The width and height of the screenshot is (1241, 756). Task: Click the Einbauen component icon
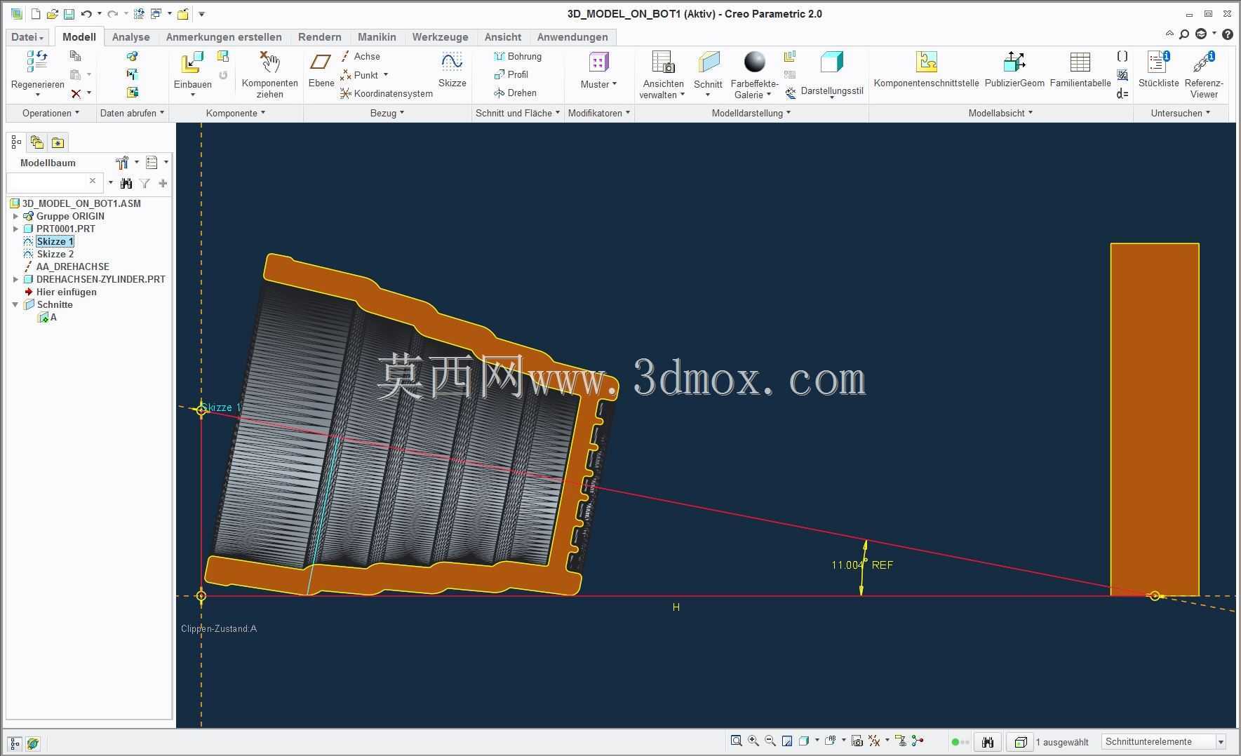click(192, 63)
